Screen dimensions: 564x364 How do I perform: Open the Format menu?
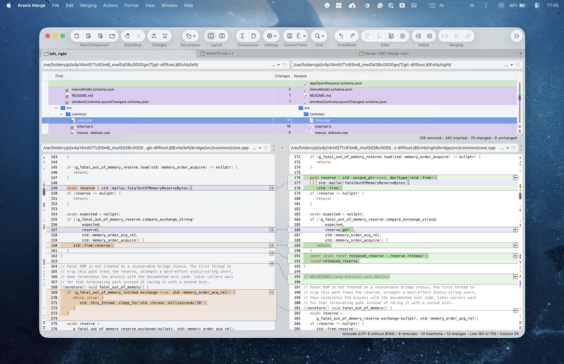[132, 5]
